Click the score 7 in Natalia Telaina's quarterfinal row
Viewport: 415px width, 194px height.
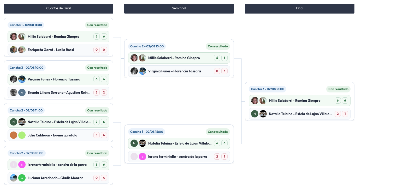[x=97, y=122]
